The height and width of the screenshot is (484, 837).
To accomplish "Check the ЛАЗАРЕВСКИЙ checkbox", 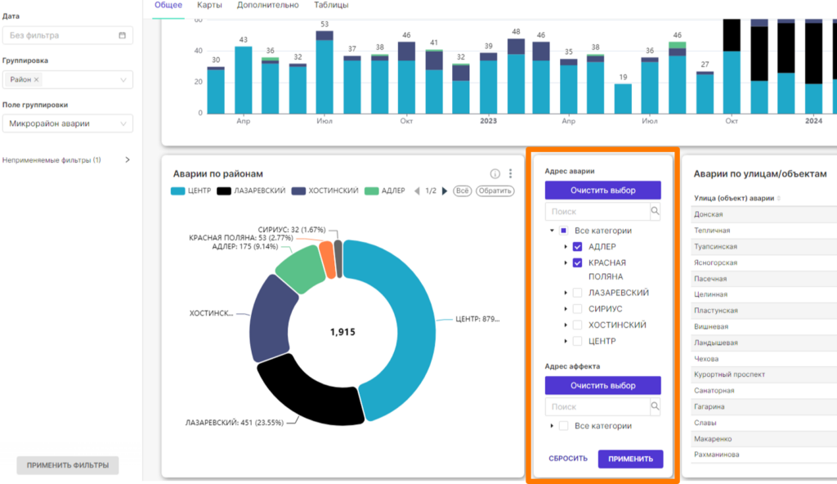I will tap(577, 293).
